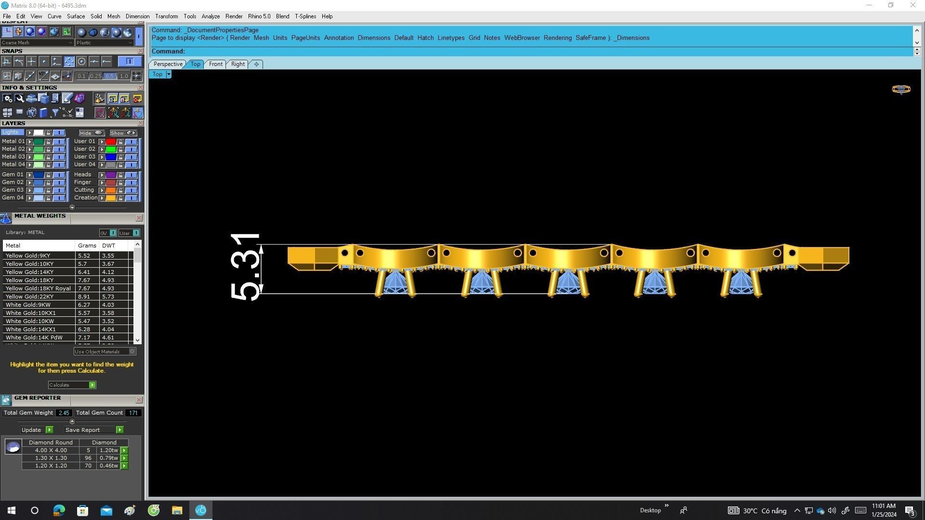Toggle the Metal 01 layer on/off switch
The width and height of the screenshot is (925, 520).
59,142
